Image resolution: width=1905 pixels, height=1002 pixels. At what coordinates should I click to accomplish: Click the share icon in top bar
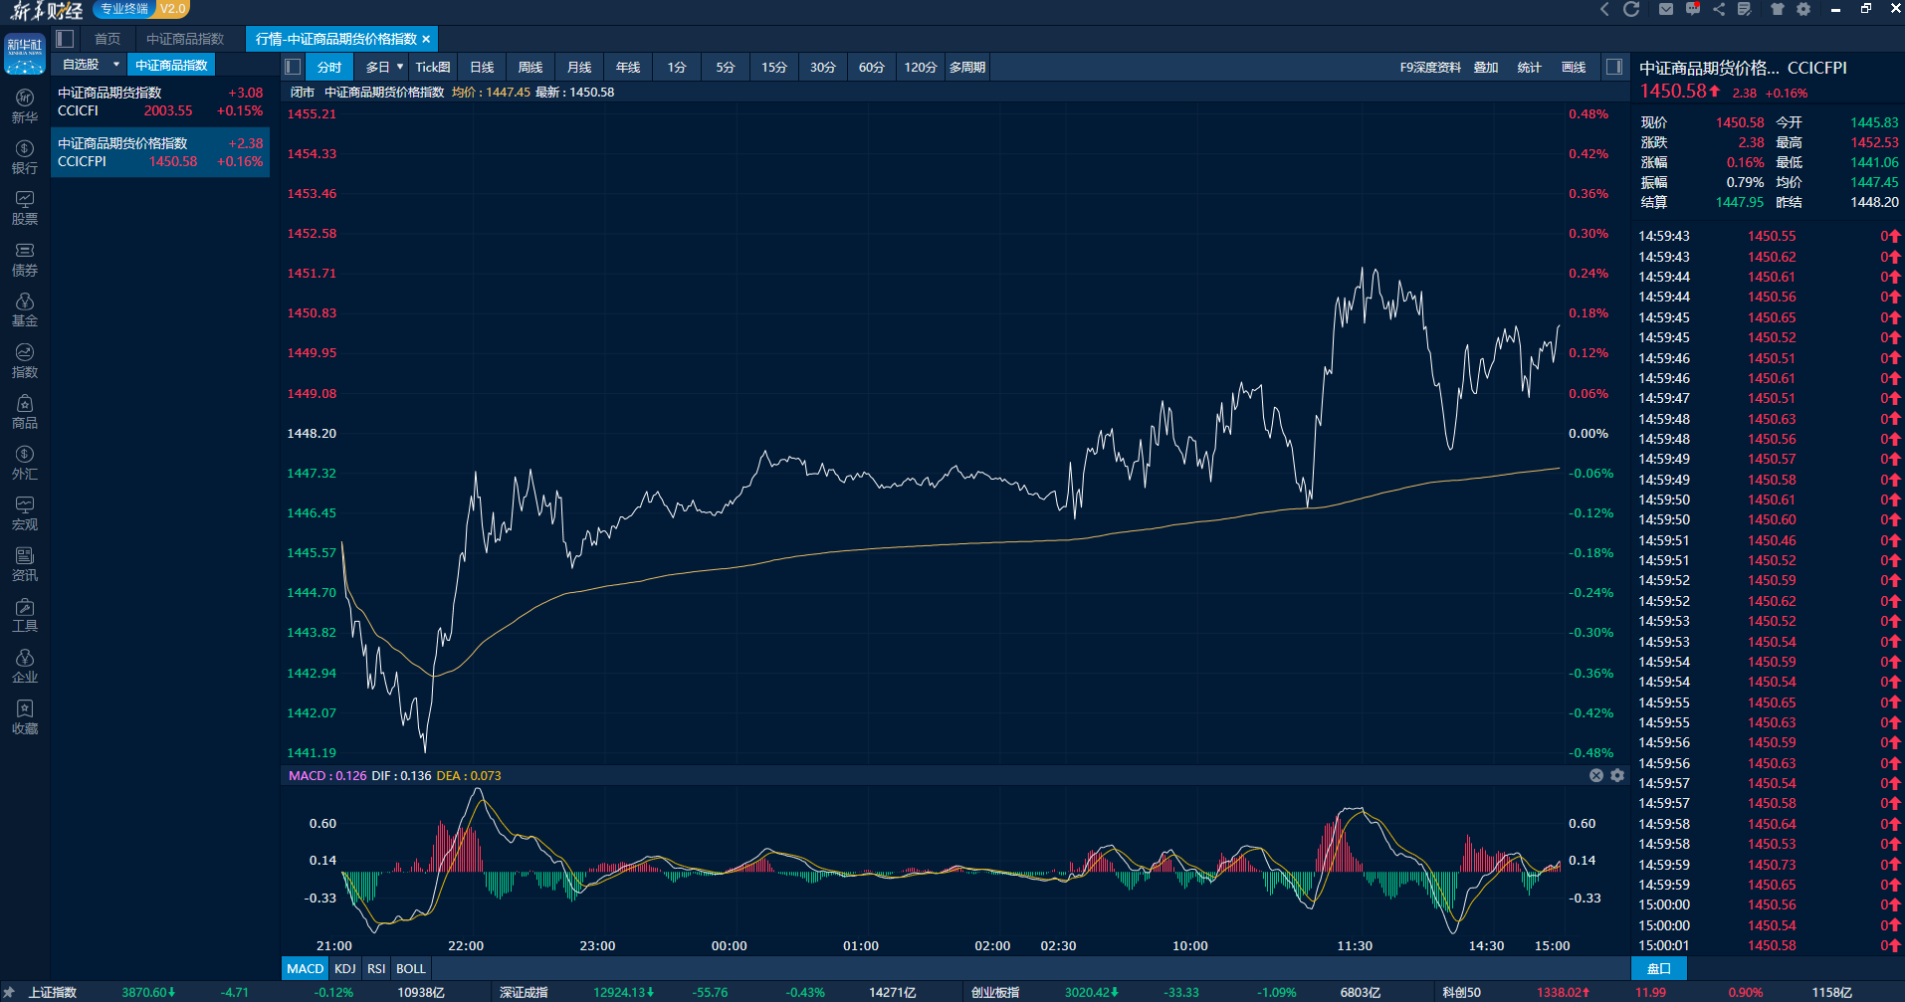pyautogui.click(x=1719, y=10)
